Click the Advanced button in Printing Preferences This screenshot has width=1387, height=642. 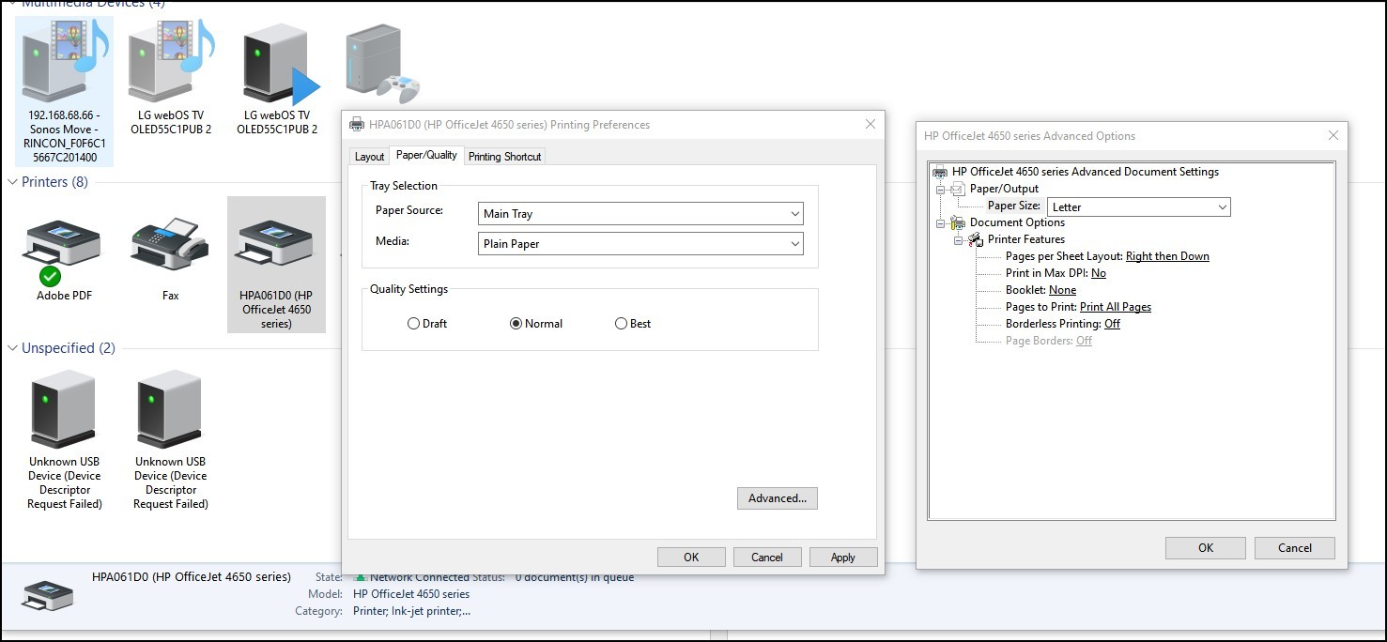coord(777,497)
